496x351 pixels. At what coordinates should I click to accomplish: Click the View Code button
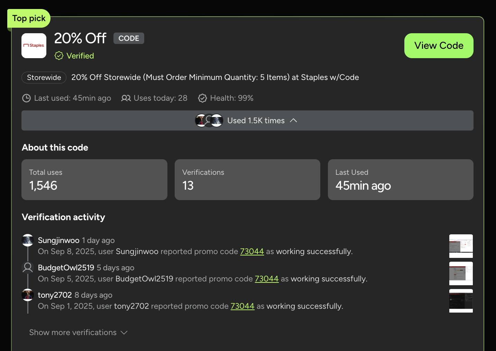439,46
